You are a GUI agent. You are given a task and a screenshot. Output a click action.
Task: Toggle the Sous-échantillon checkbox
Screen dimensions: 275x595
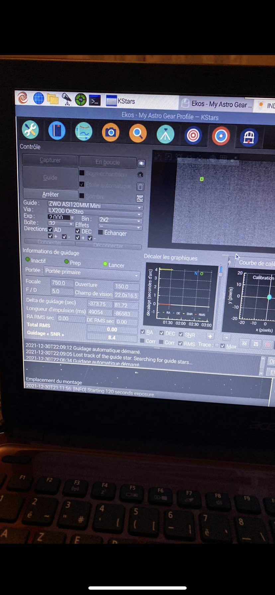(x=81, y=173)
